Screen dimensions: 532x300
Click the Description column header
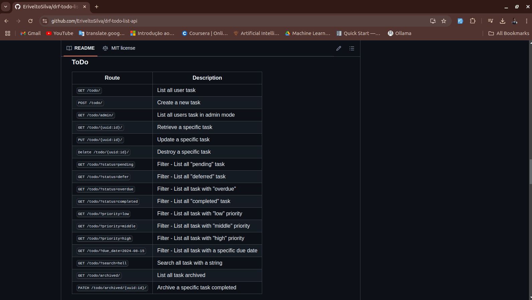click(207, 78)
